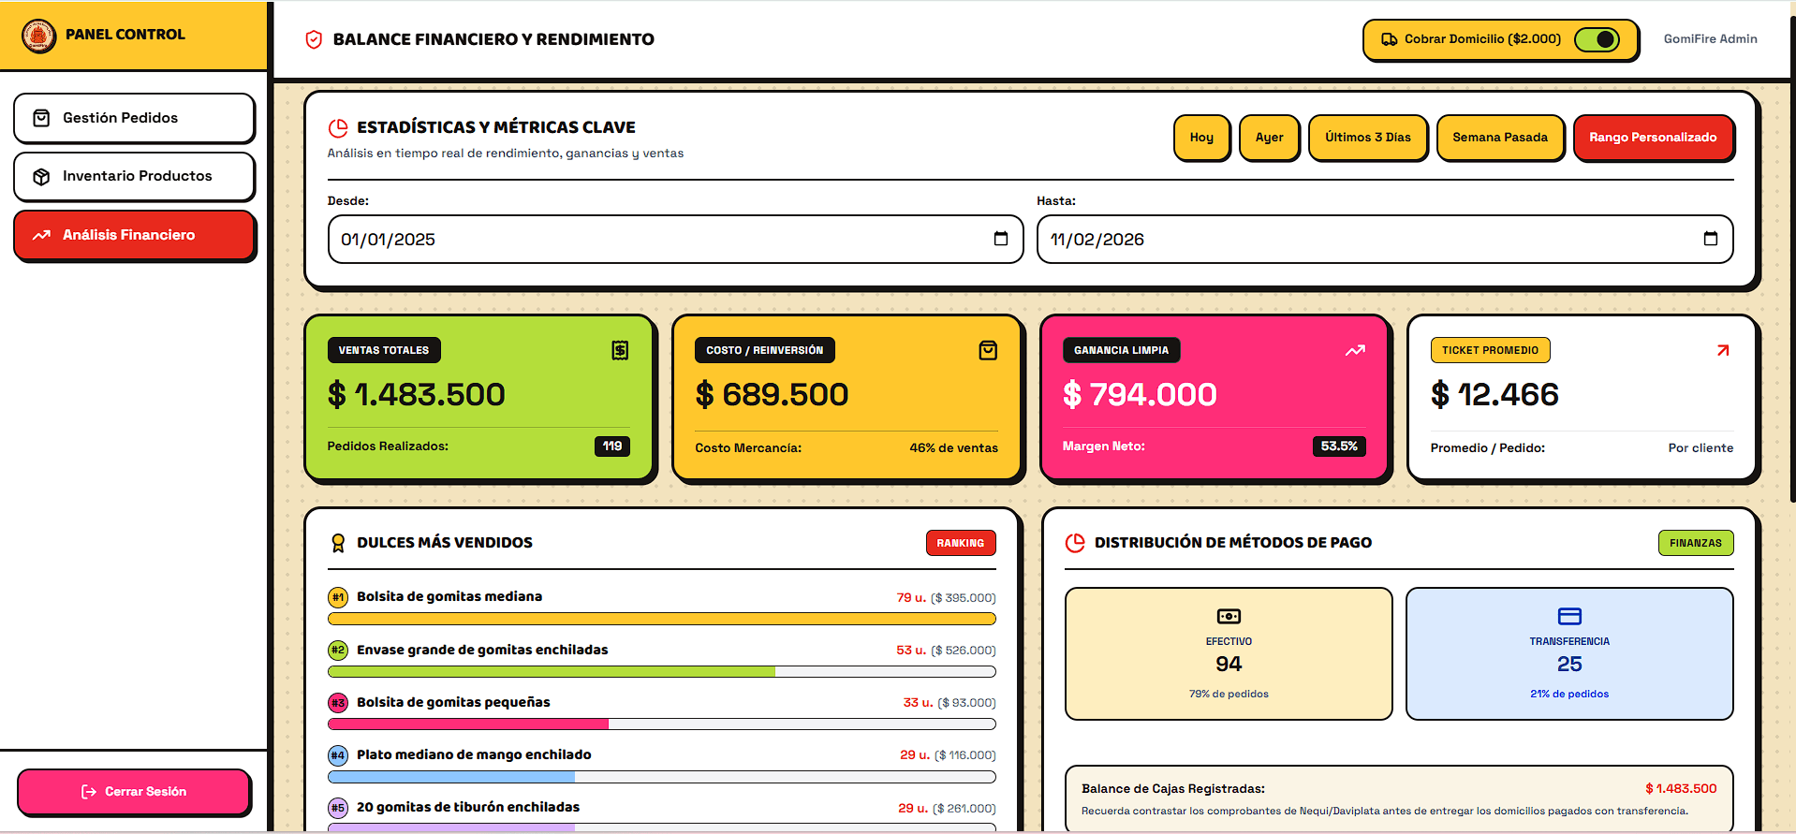The height and width of the screenshot is (834, 1796).
Task: Click the $ 1.483.500 Balance de Cajas value
Action: (x=1681, y=789)
